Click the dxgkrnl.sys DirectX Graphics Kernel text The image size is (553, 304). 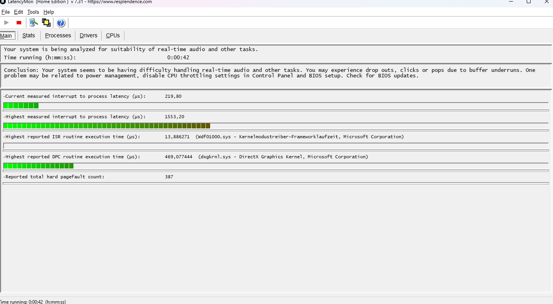point(283,157)
